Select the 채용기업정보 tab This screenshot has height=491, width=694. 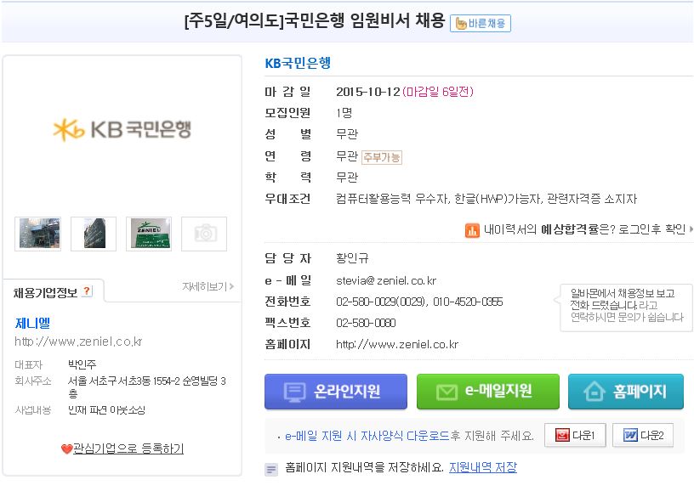54,292
